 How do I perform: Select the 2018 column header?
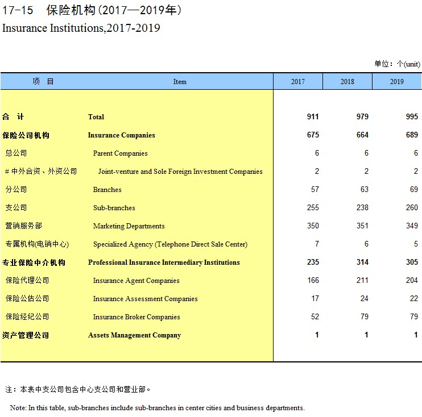click(347, 81)
